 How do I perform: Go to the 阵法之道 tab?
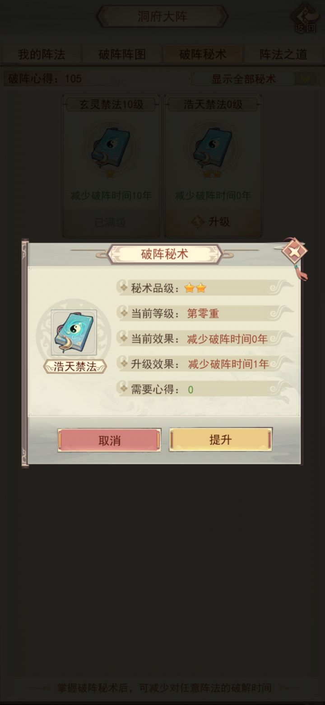point(283,55)
